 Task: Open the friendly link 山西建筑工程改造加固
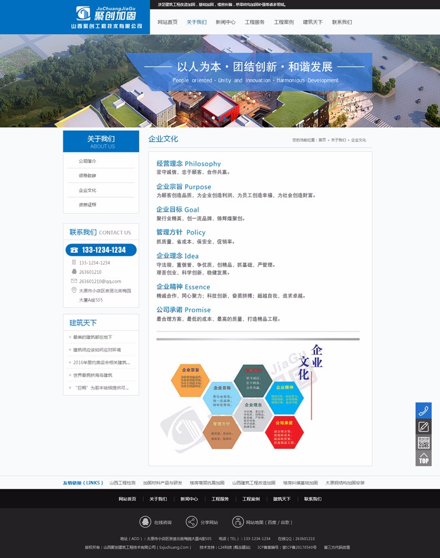pyautogui.click(x=254, y=483)
